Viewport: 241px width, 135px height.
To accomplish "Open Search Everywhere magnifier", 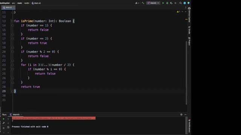I will [180, 3].
